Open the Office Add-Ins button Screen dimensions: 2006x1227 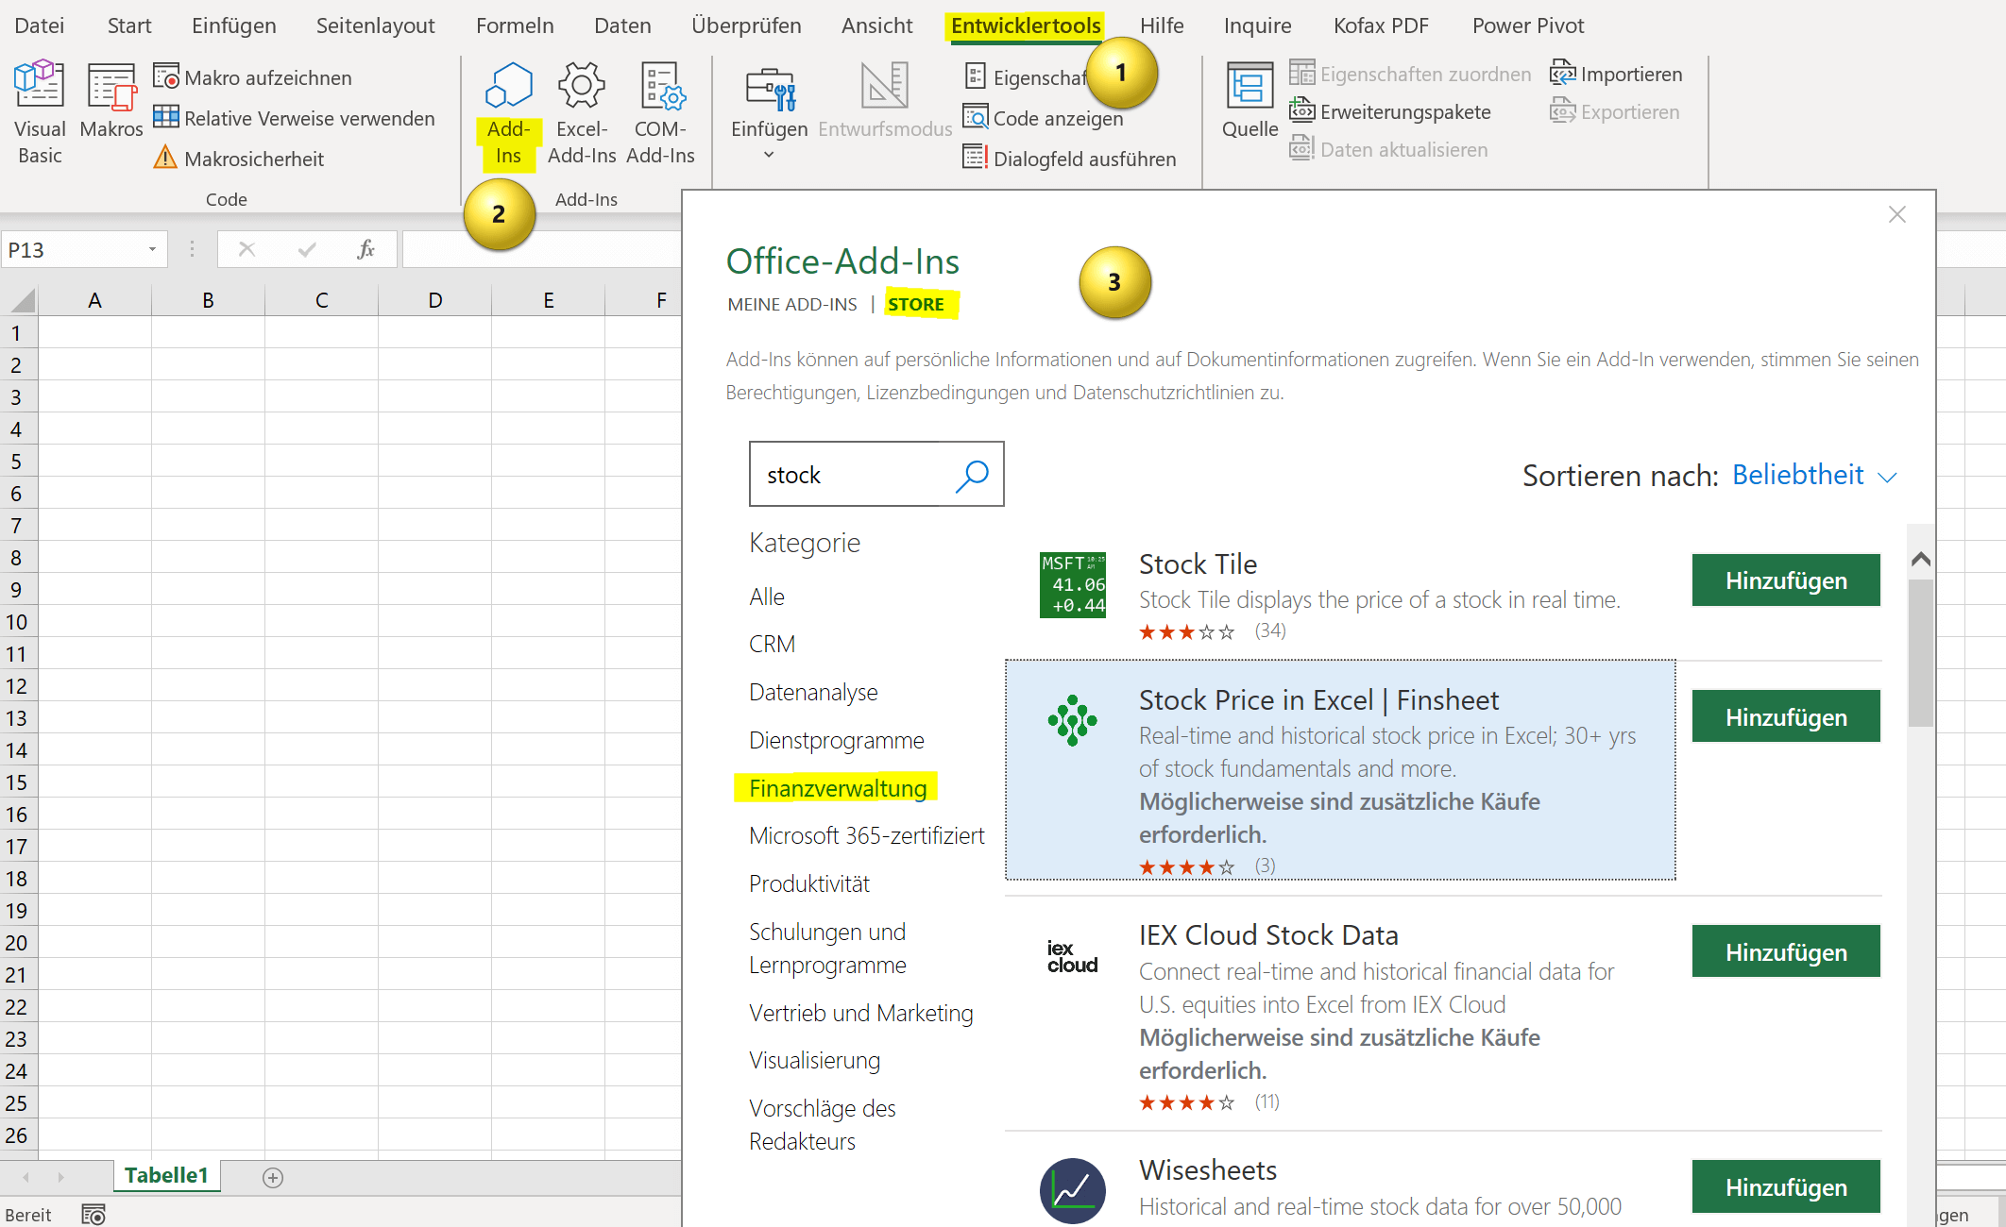(x=508, y=115)
